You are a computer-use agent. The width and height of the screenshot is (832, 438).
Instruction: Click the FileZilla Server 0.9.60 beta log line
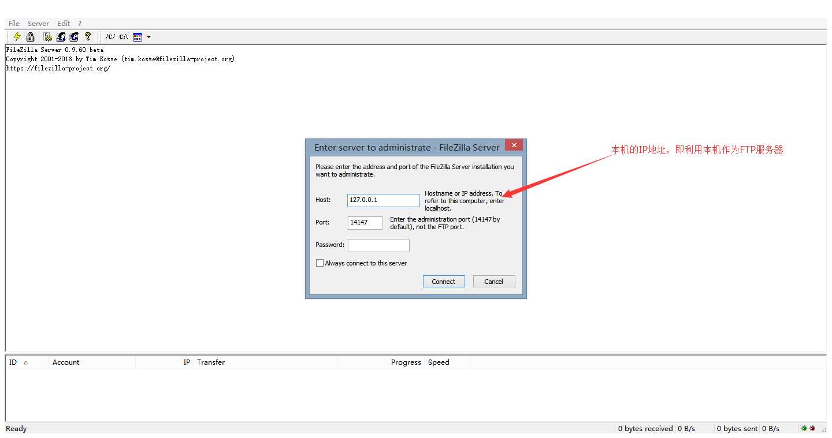(x=55, y=50)
